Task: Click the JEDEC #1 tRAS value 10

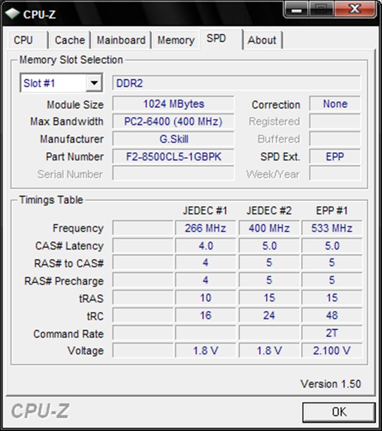Action: pos(205,297)
